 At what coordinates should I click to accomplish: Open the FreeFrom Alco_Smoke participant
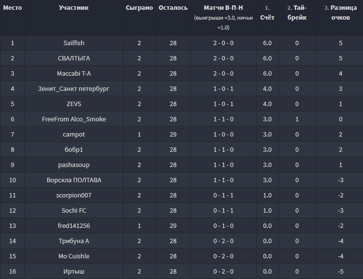74,119
